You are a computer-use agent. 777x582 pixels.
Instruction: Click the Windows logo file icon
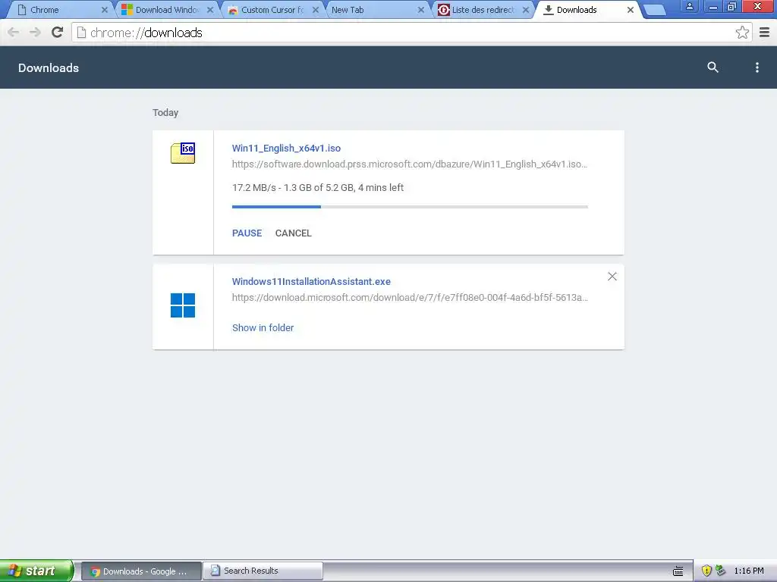pos(183,305)
